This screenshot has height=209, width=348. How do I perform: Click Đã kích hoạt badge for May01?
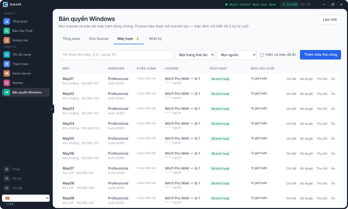[x=220, y=79]
